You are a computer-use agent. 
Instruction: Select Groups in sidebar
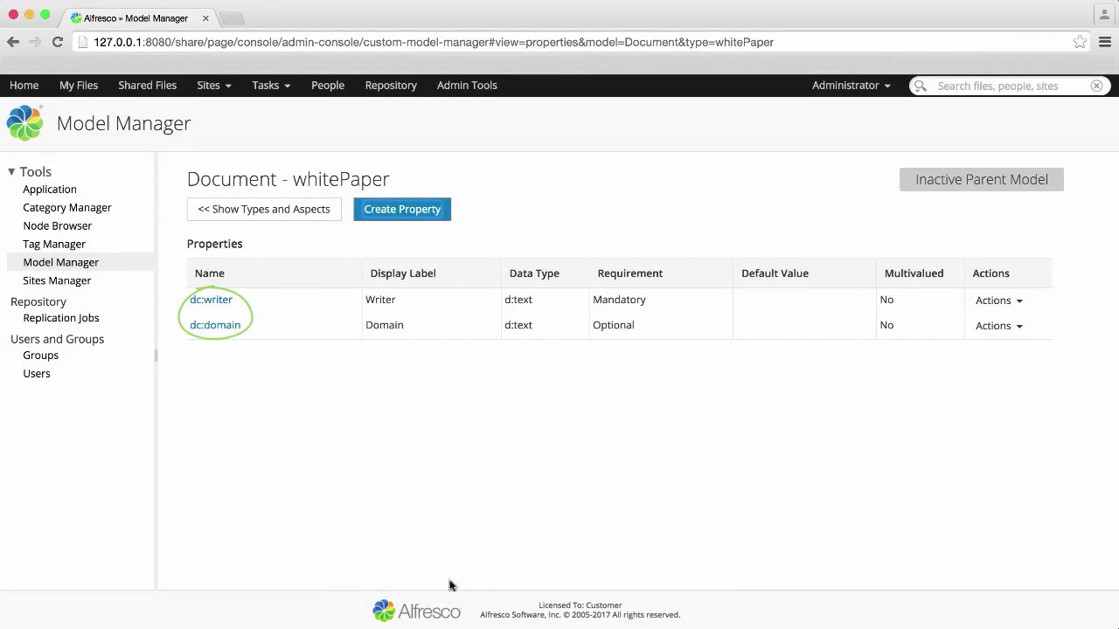point(40,356)
